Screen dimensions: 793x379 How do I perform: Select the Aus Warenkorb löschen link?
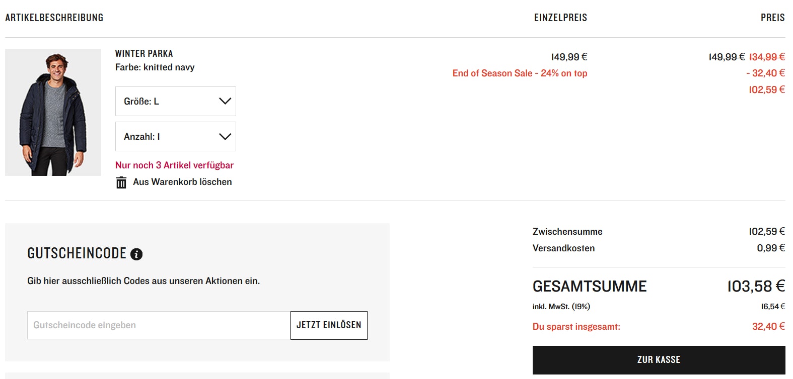pos(182,182)
